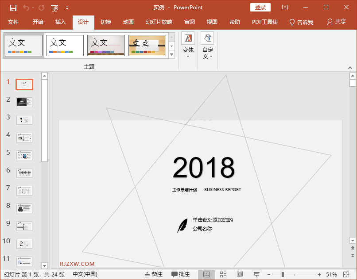Click the company name placeholder text
Image resolution: width=357 pixels, height=280 pixels.
[213, 224]
